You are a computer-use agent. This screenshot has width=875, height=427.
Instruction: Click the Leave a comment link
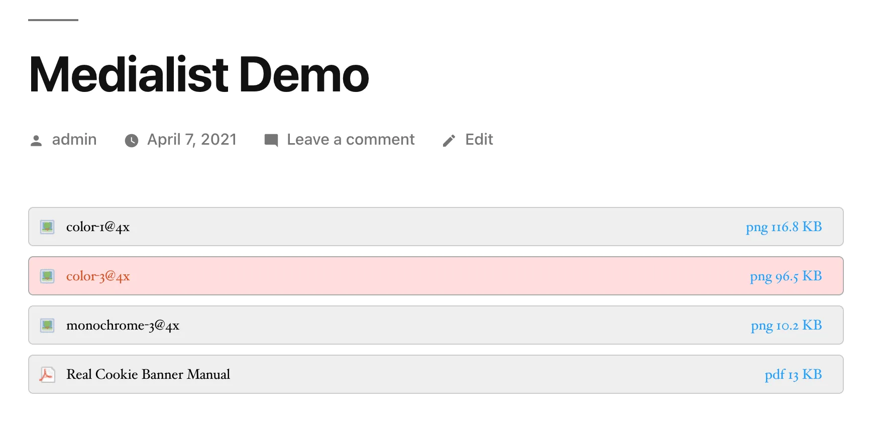pyautogui.click(x=351, y=139)
